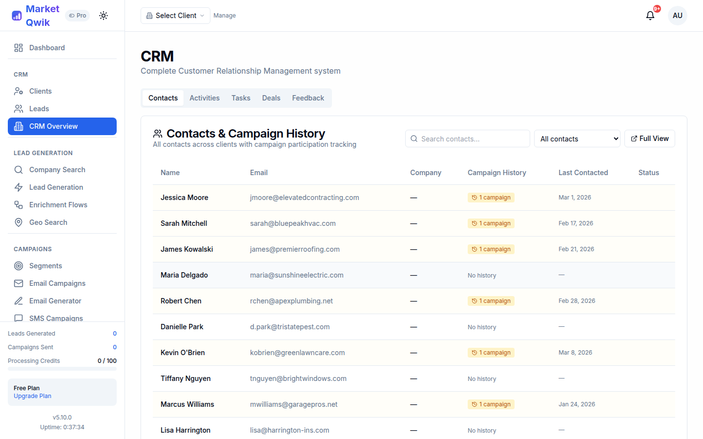Screen dimensions: 703x439
Task: Open the Leads section
Action: (39, 108)
